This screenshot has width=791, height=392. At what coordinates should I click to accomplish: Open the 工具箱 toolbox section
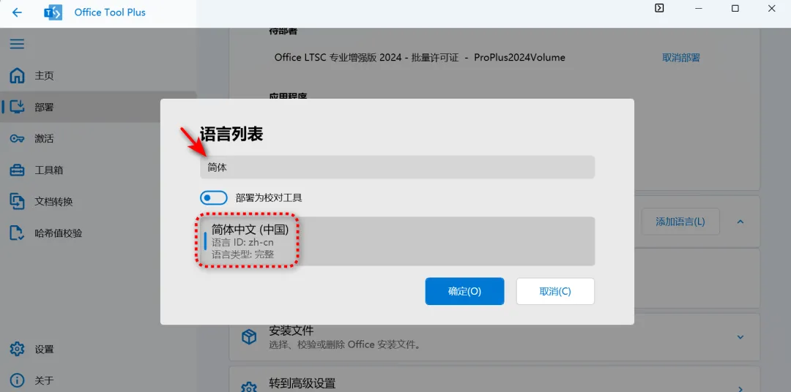point(98,170)
